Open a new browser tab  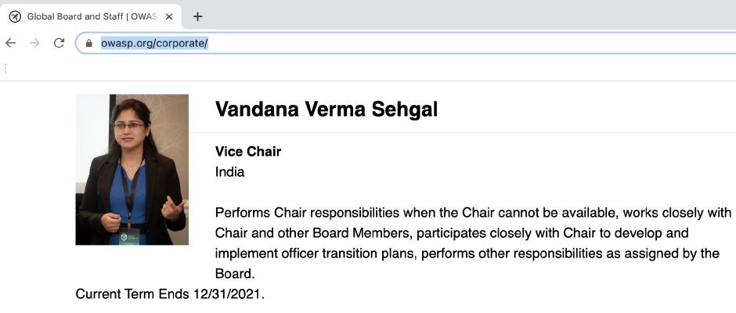pyautogui.click(x=198, y=16)
